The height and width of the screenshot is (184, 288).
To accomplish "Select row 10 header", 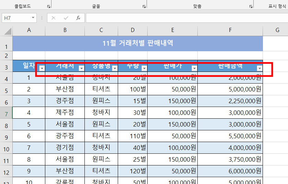I will point(6,148).
